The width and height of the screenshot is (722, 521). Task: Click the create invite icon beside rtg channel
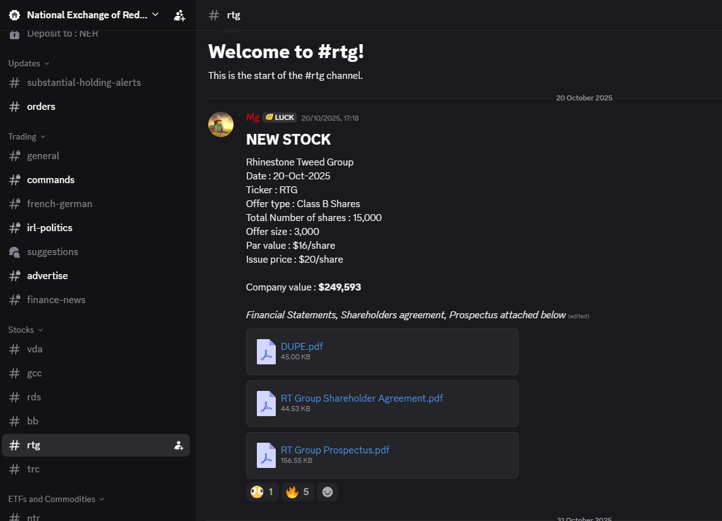coord(179,445)
